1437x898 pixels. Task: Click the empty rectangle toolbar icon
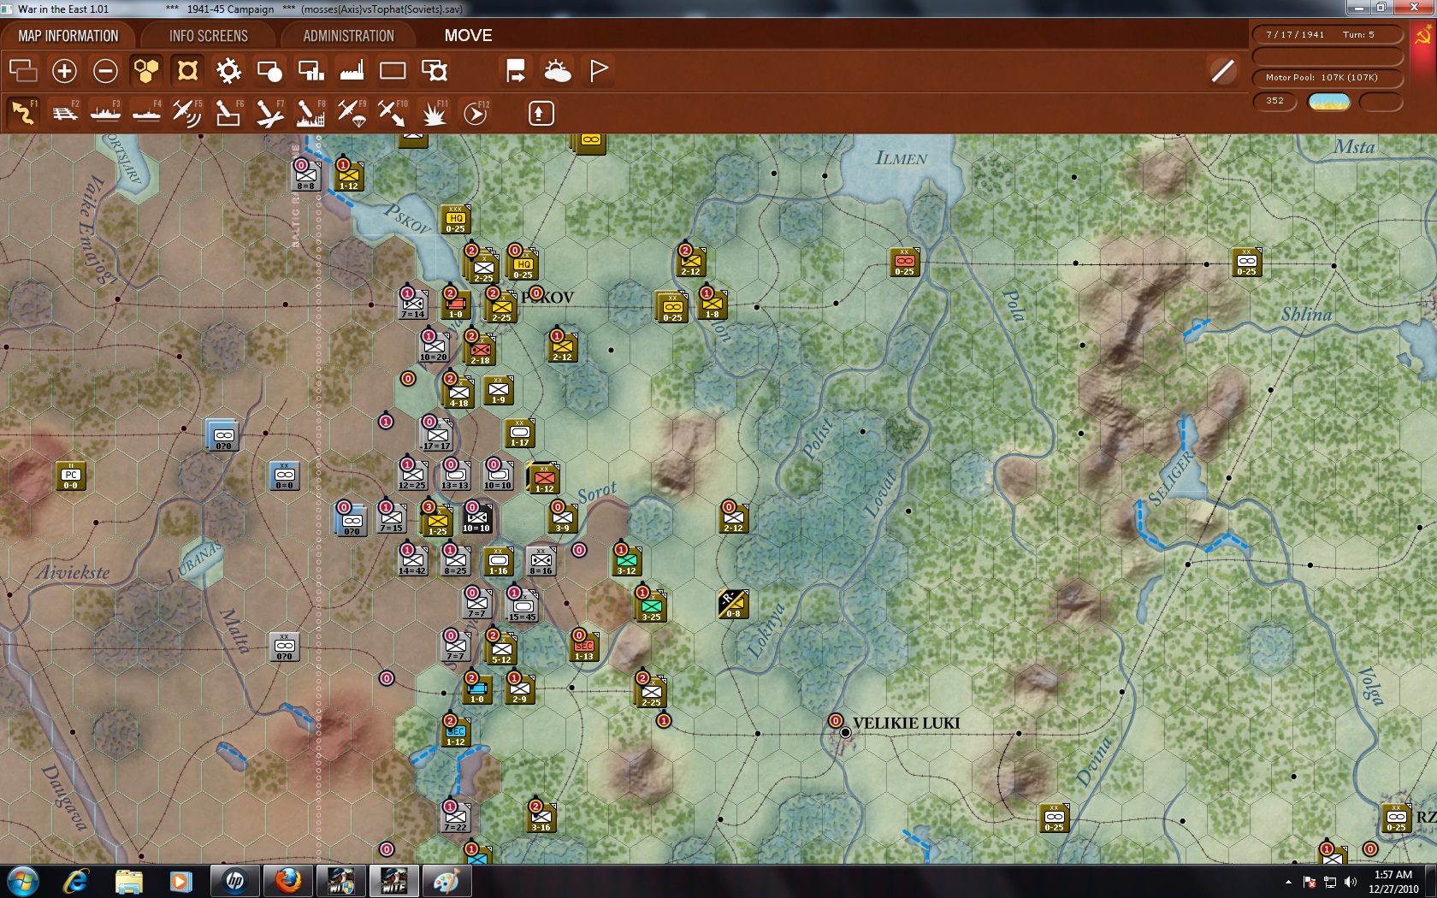click(393, 70)
